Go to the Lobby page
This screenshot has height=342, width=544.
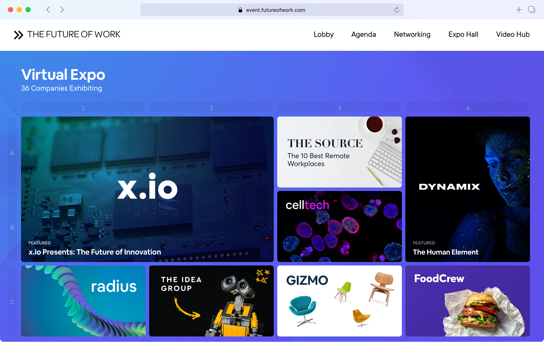click(323, 34)
